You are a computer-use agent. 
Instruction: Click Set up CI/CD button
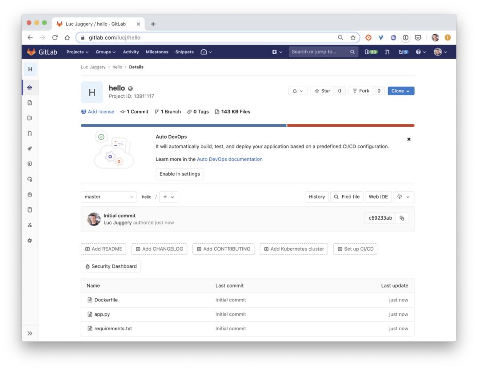(x=355, y=249)
